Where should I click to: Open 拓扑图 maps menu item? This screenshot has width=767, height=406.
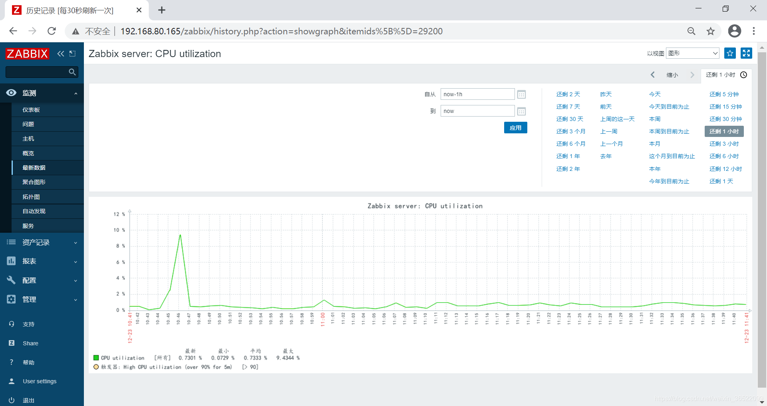tap(48, 197)
